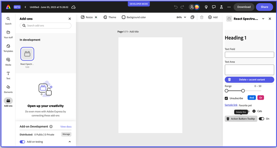Open the invite collaborators icon

(192, 7)
